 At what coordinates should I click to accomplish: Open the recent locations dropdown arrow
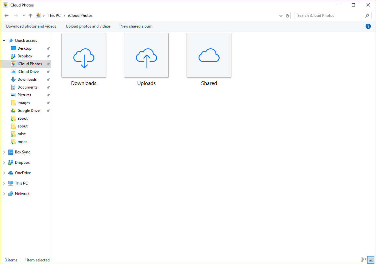[24, 16]
